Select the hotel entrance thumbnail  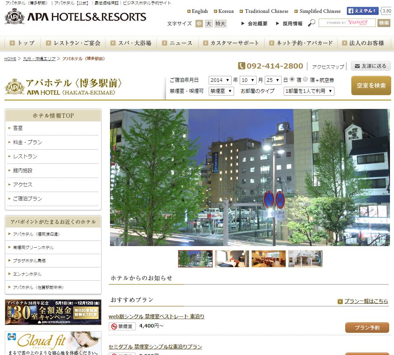305,259
